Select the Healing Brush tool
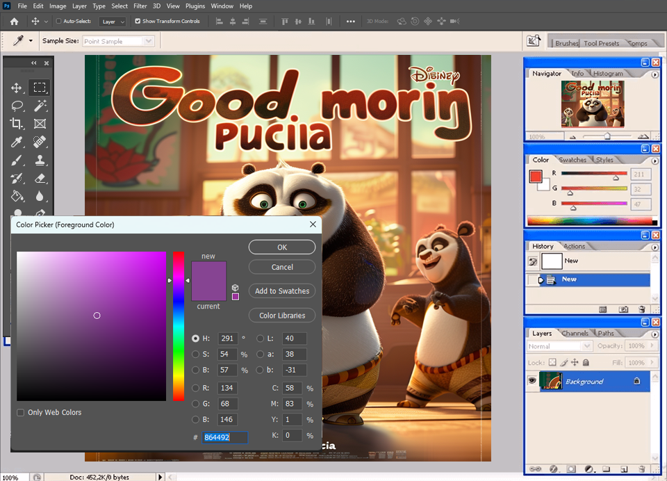 [40, 141]
